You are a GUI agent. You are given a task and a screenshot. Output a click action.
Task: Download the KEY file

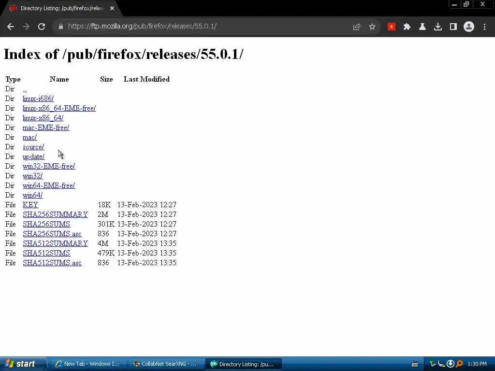coord(30,205)
